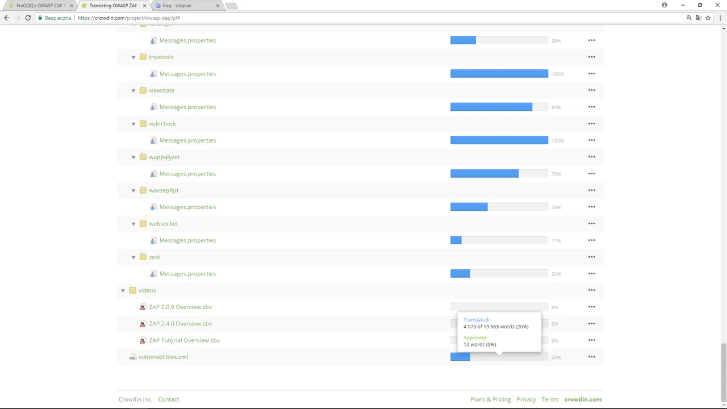Open Messages.properties under treetools
727x409 pixels.
pos(187,74)
